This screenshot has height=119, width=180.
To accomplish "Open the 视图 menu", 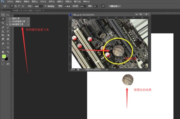I will coord(68,2).
